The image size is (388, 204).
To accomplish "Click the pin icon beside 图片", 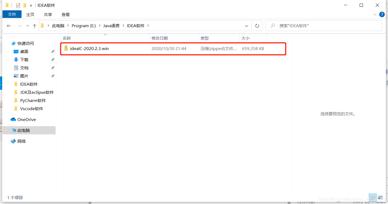I will pyautogui.click(x=53, y=76).
